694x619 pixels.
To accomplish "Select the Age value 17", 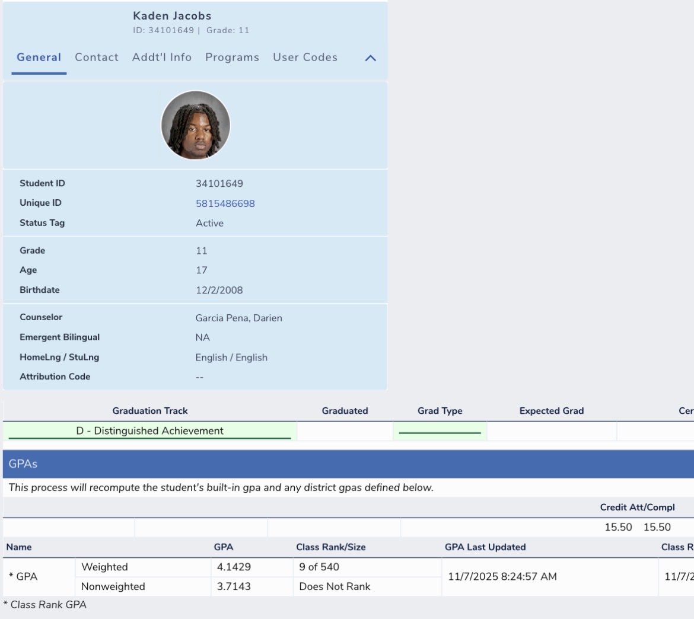I will coord(202,270).
